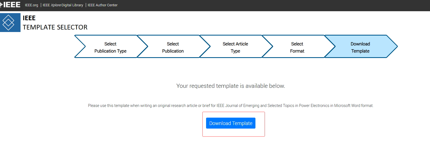Go to Select Publication step
430x151 pixels.
[x=173, y=47]
